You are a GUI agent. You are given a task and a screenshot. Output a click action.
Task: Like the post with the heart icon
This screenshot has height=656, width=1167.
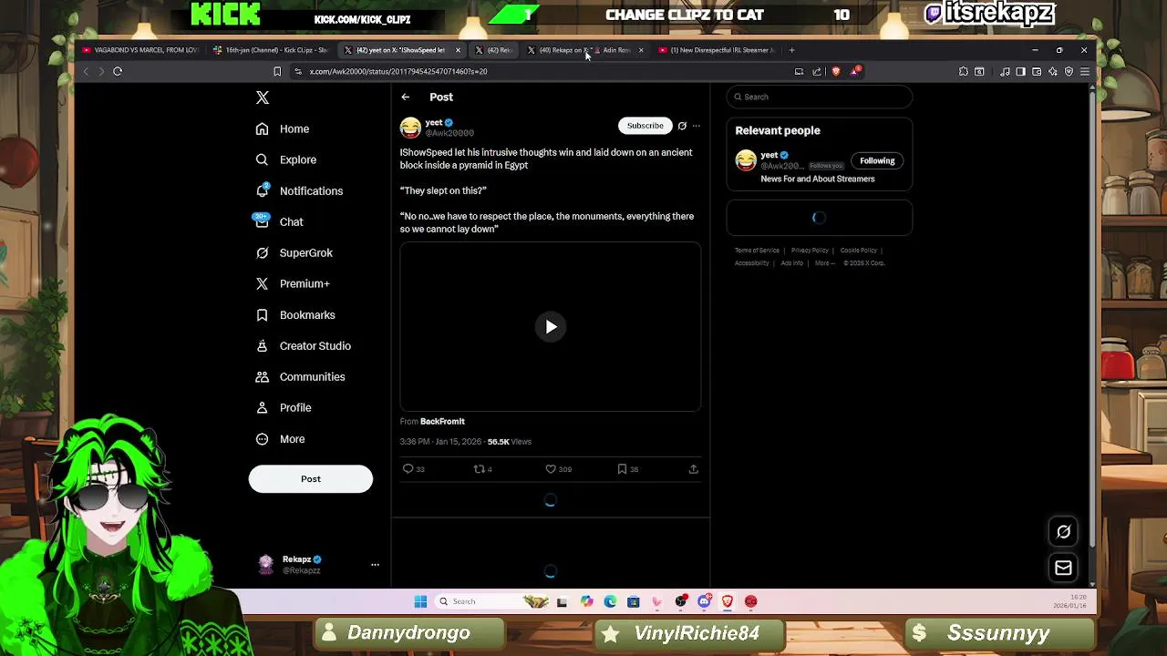[551, 469]
